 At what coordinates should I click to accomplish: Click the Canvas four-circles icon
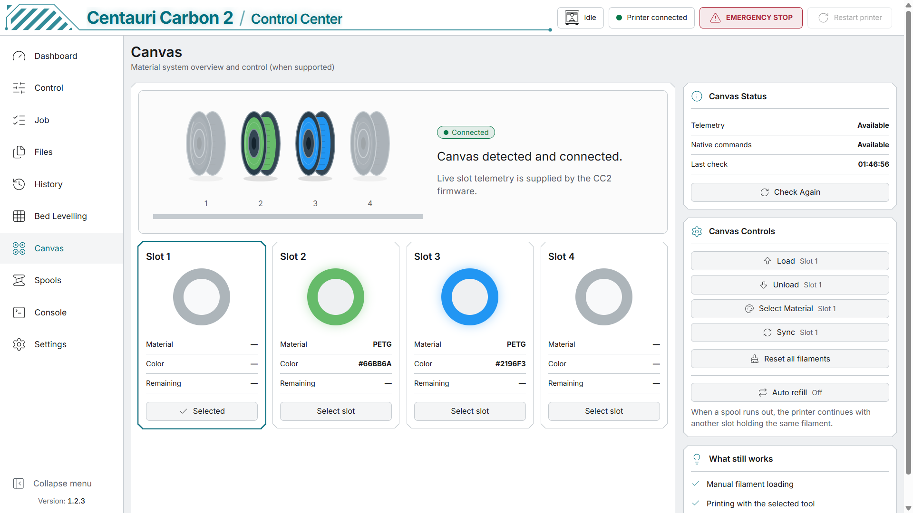(19, 248)
